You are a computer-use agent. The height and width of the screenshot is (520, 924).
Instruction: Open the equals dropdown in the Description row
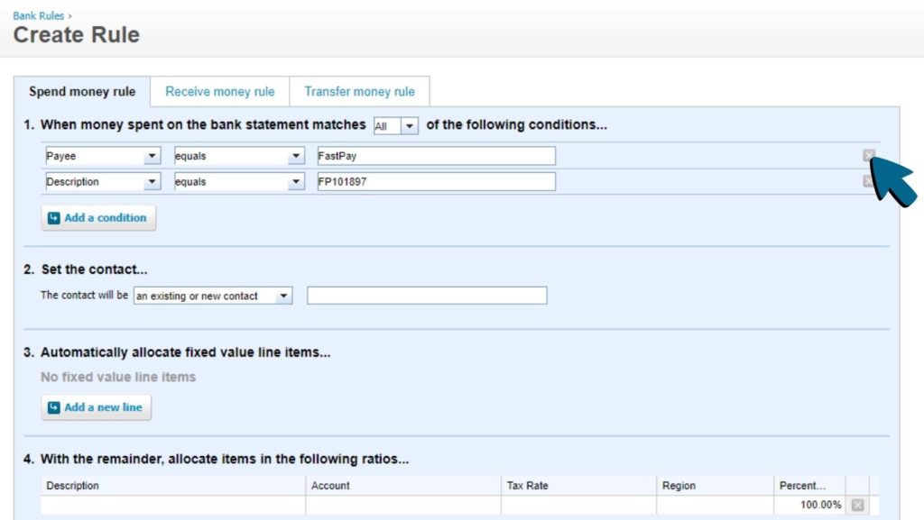(239, 182)
